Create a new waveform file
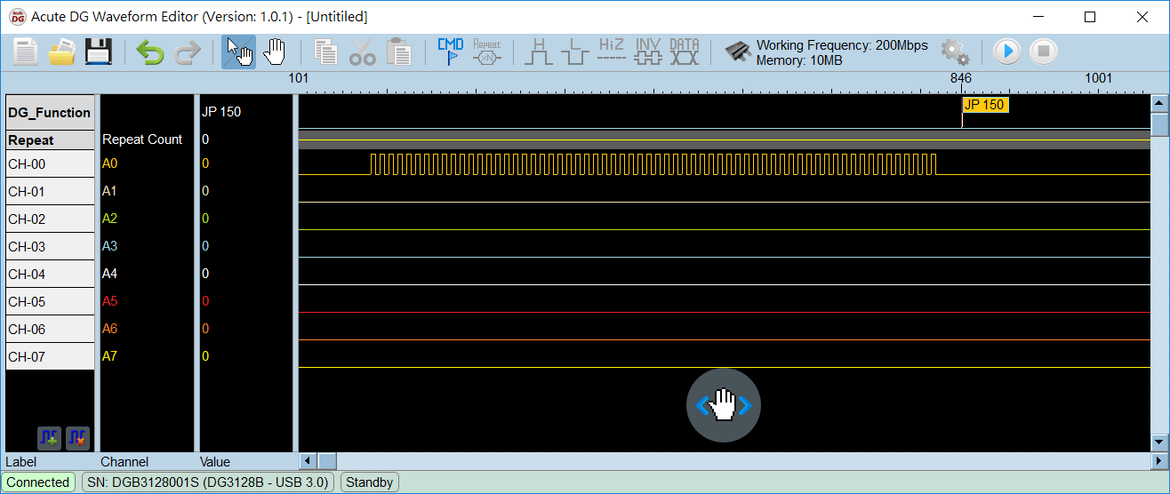1170x494 pixels. pyautogui.click(x=26, y=52)
